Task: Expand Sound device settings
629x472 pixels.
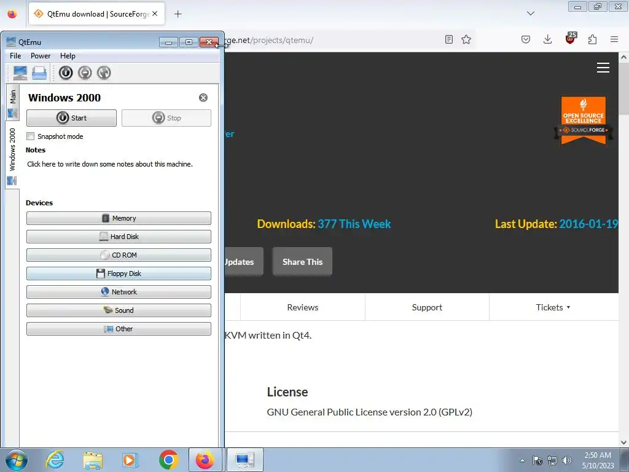Action: [119, 310]
